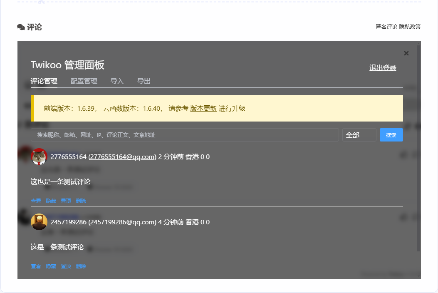
Task: Click the Twikoo 管理面板 heading
Action: click(x=67, y=65)
